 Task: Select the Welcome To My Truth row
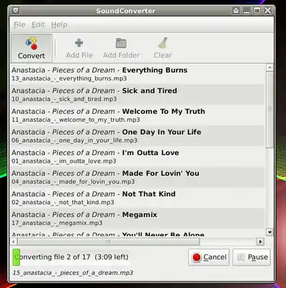pos(138,115)
